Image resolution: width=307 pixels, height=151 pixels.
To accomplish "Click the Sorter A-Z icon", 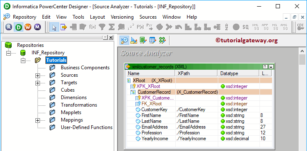I will tap(227, 27).
